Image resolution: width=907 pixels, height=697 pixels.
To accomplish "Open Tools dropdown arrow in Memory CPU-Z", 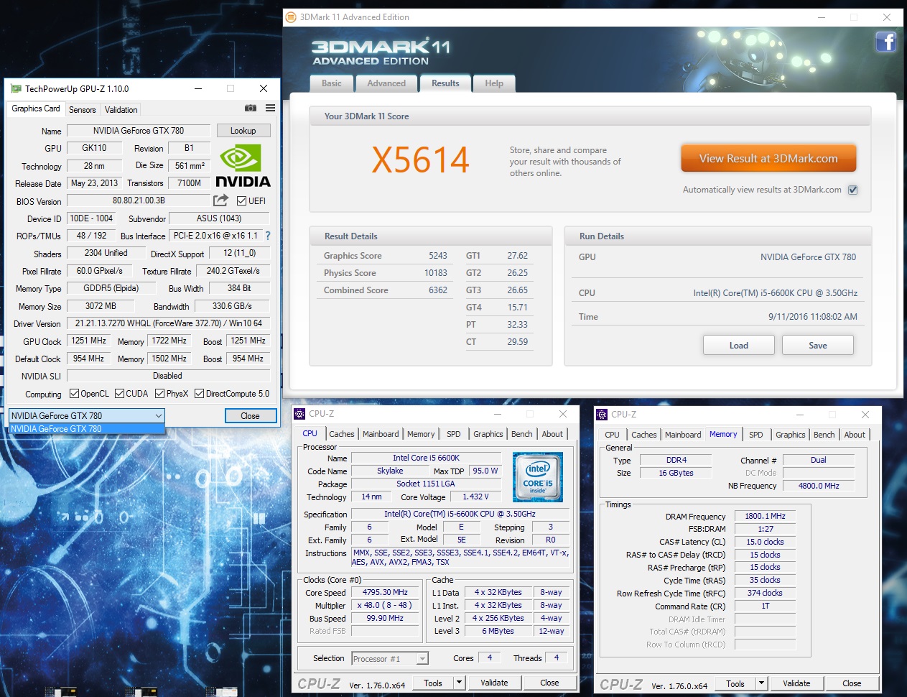I will click(x=762, y=683).
